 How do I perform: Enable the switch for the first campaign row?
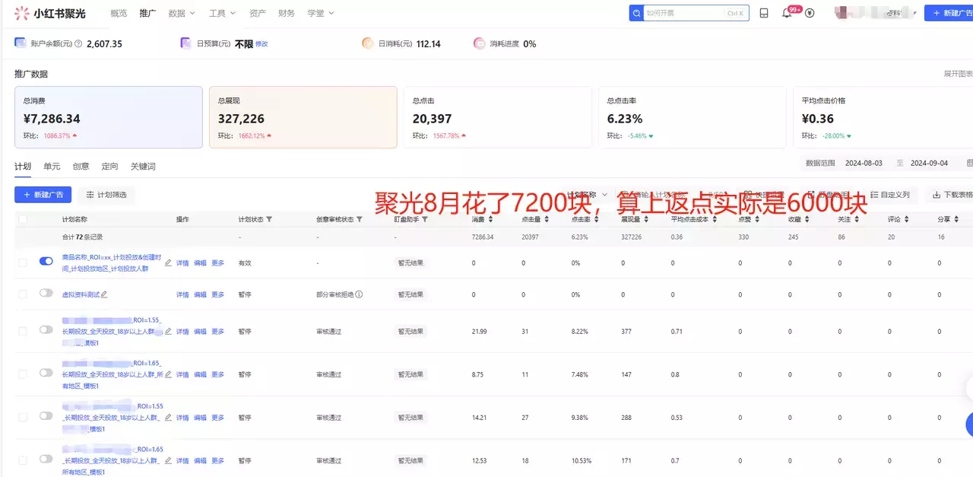click(46, 261)
